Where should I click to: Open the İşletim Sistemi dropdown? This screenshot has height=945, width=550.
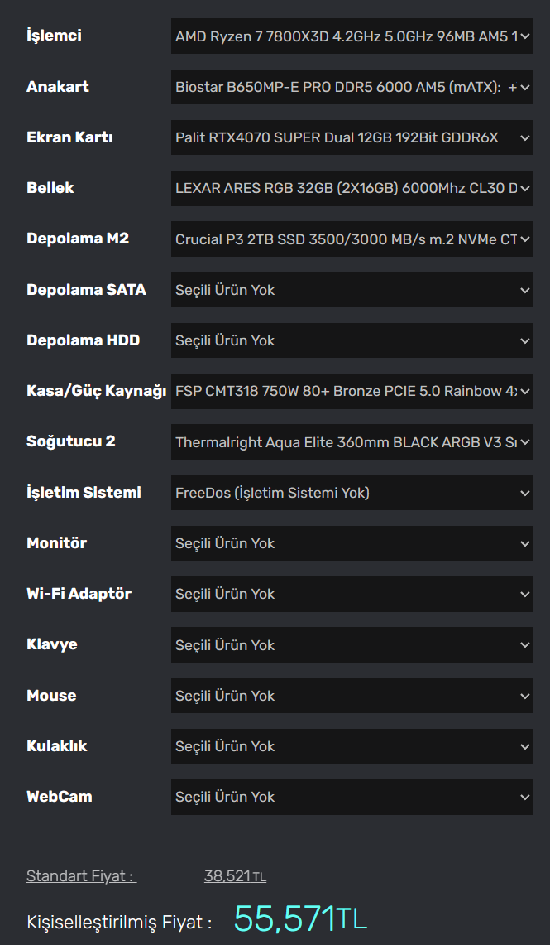pyautogui.click(x=352, y=493)
